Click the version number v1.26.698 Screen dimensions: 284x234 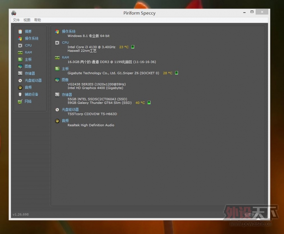coord(21,214)
